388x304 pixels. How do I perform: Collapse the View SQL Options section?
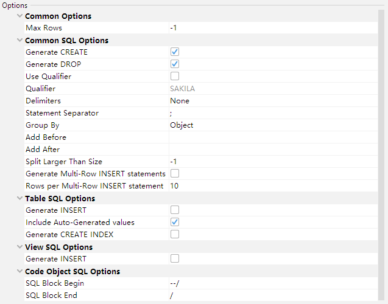coord(20,247)
